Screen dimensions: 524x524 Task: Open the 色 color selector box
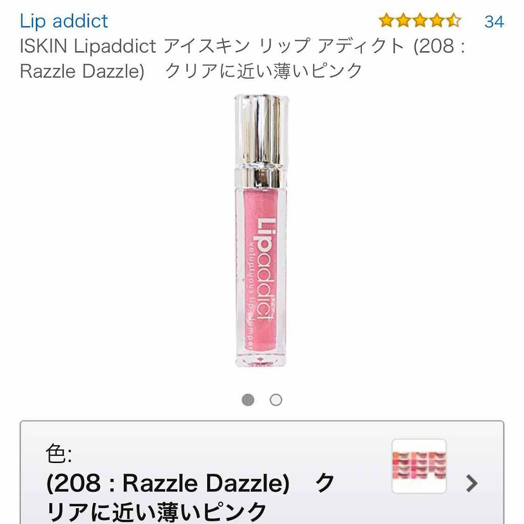(x=262, y=472)
